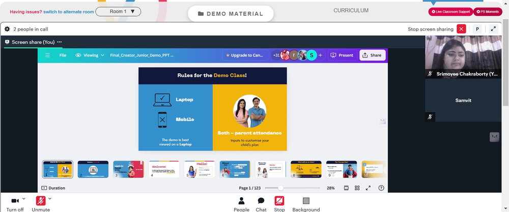Click switch to alternate room link
Screen dimensions: 509x212
(69, 12)
